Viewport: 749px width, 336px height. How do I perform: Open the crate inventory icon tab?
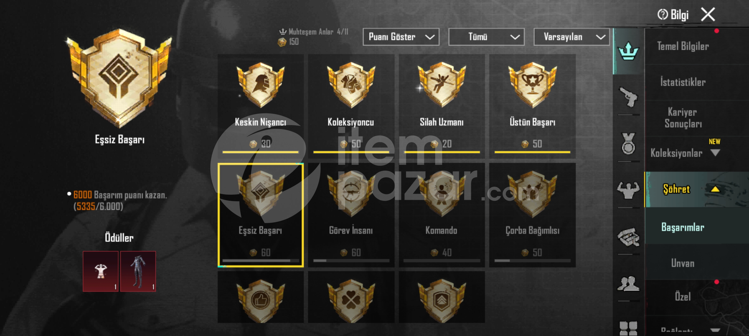(x=628, y=237)
